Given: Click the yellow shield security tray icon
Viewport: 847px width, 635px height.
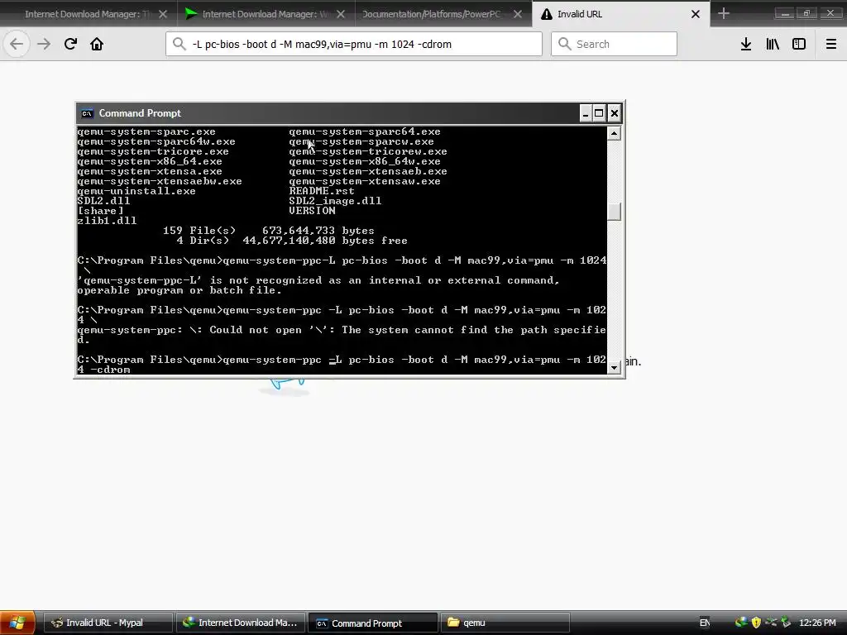Looking at the screenshot, I should click(x=756, y=623).
